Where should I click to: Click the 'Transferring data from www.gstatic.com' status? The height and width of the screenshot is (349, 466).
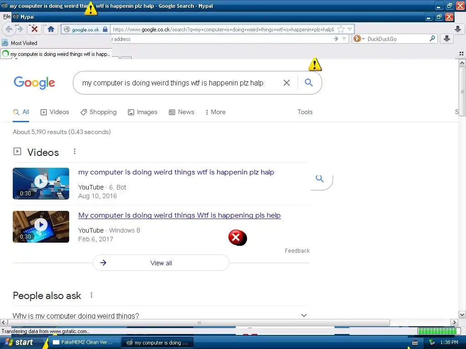point(46,331)
